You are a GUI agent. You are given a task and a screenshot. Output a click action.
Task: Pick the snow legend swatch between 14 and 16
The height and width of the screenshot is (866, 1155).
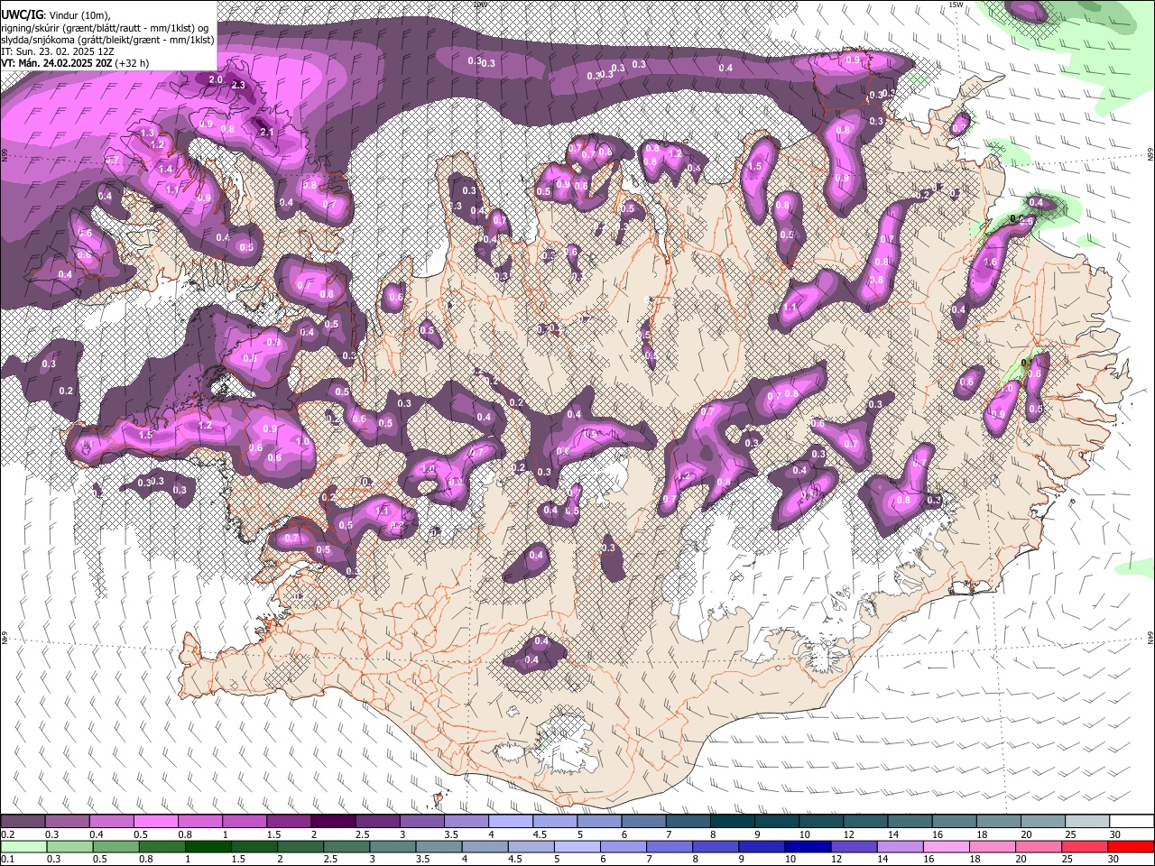[908, 822]
